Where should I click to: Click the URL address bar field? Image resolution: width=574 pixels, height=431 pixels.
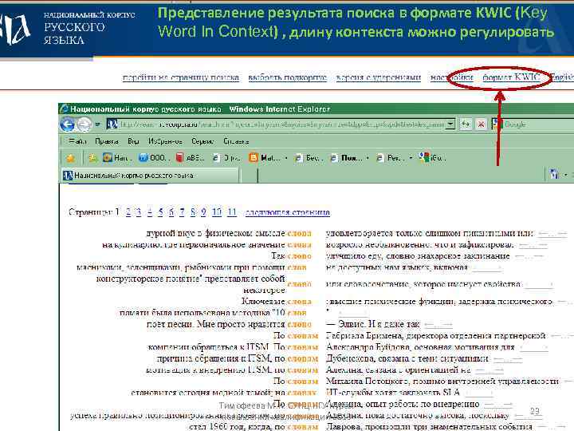(x=281, y=125)
